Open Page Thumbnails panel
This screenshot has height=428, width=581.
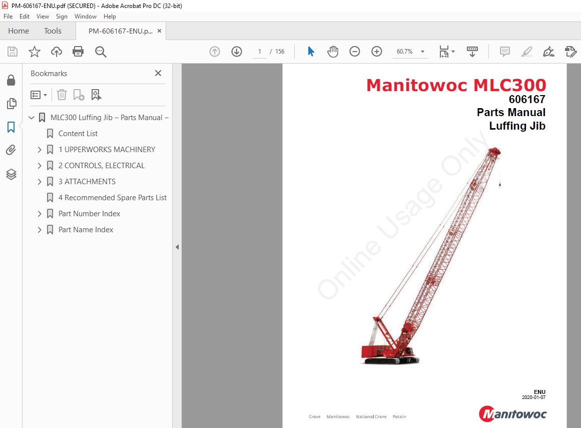[x=12, y=104]
